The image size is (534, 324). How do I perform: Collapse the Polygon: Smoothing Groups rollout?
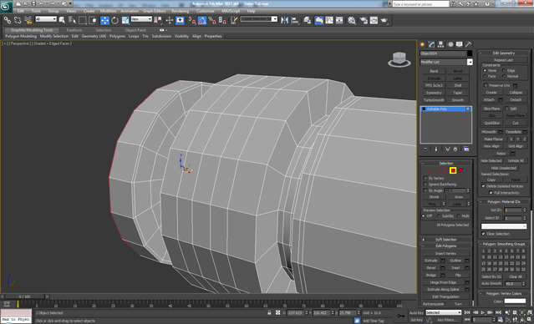[504, 244]
